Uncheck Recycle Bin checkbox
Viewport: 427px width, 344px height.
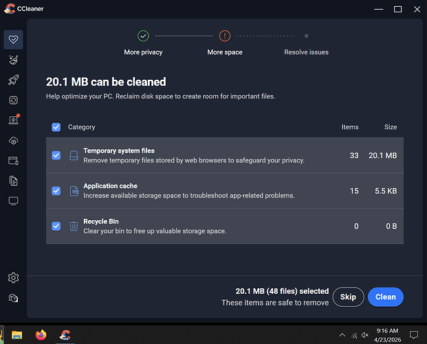56,226
